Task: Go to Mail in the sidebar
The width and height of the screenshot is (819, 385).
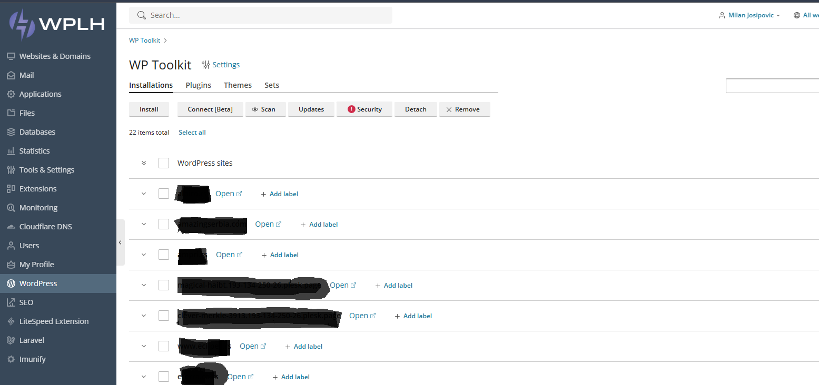Action: (x=58, y=75)
